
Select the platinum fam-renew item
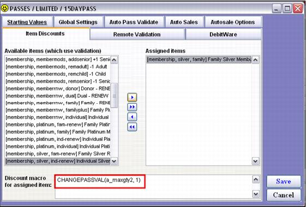[58, 124]
